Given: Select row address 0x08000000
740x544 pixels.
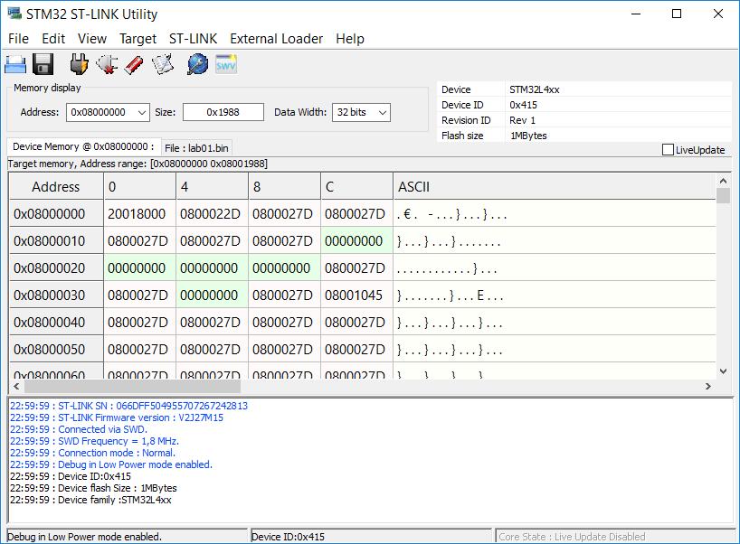Looking at the screenshot, I should pyautogui.click(x=56, y=214).
